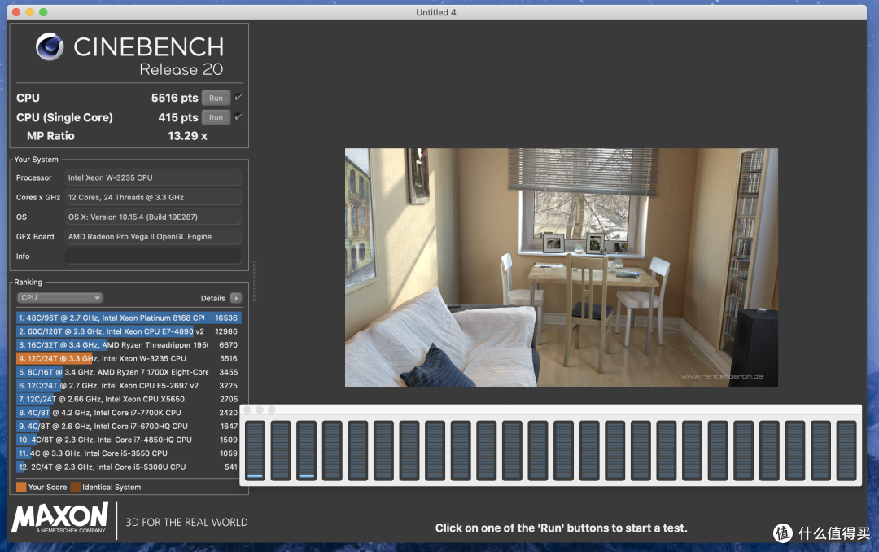Focus the Info text field
The width and height of the screenshot is (879, 552).
click(x=153, y=256)
